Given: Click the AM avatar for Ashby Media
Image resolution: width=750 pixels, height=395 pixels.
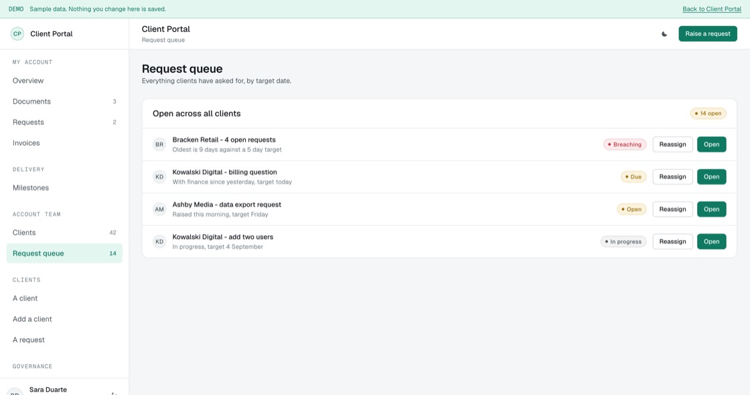Looking at the screenshot, I should click(159, 209).
